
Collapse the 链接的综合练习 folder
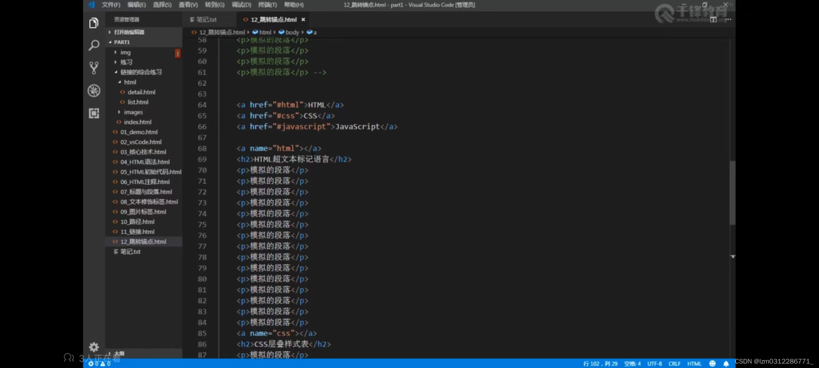click(x=144, y=72)
